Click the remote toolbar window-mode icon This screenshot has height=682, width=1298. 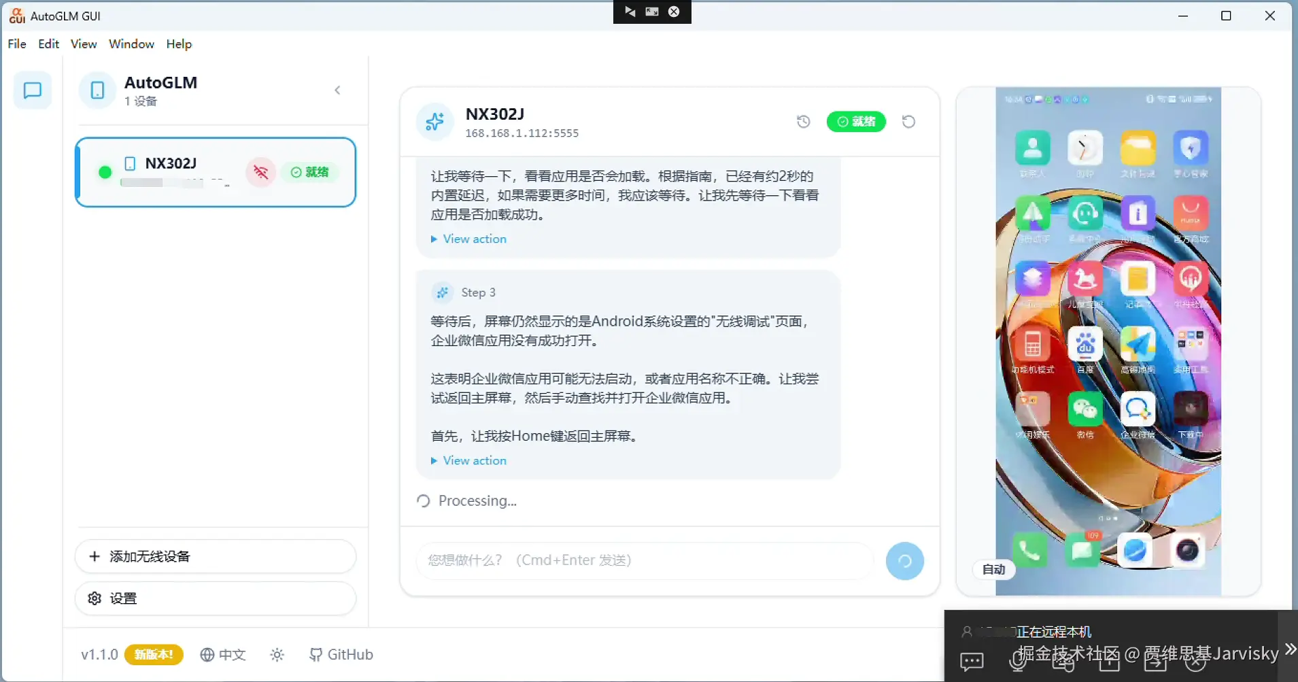652,12
